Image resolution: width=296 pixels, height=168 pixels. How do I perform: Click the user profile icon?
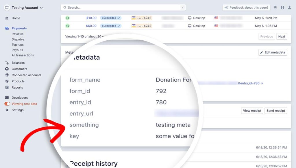tap(290, 7)
